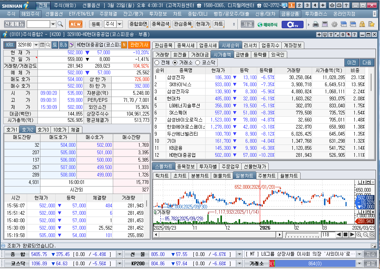Open the 주식 category dropdown
Viewport: 380px width, 269px height.
coord(120,24)
